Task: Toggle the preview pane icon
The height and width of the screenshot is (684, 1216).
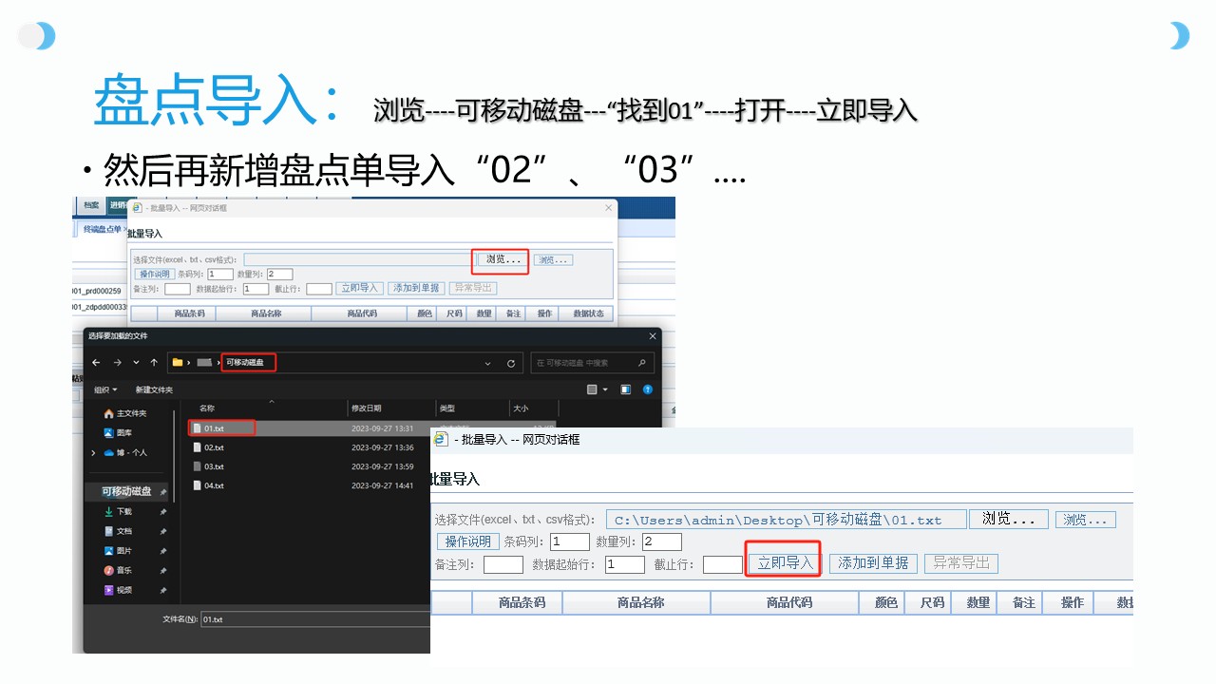Action: [x=625, y=389]
